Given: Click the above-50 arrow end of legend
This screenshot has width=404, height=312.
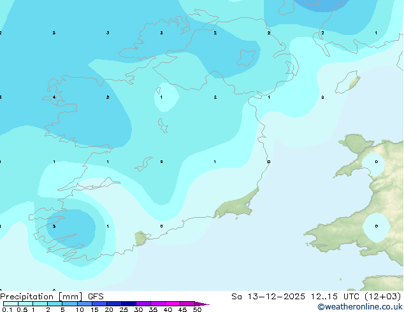Looking at the screenshot, I should coord(202,304).
